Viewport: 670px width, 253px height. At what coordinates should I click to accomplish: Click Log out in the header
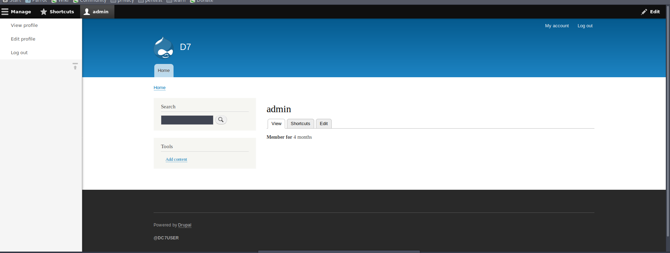tap(585, 26)
